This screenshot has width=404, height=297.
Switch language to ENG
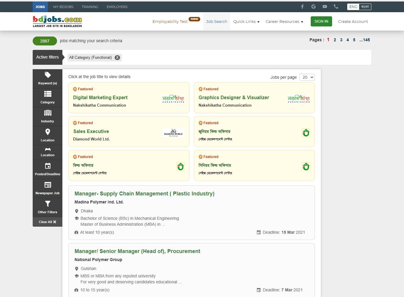[x=353, y=7]
